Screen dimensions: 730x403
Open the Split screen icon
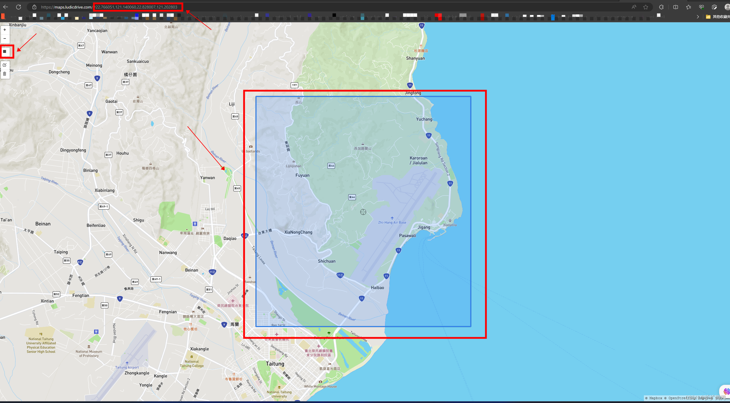point(676,7)
